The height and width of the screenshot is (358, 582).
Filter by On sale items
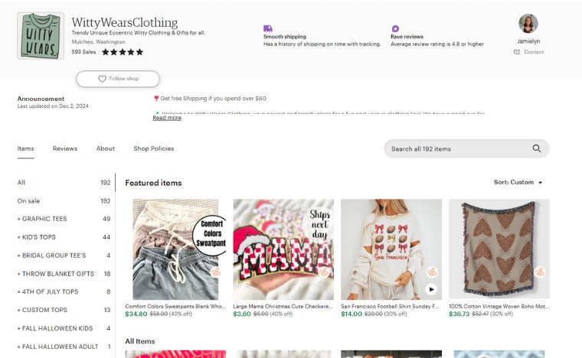click(x=64, y=201)
